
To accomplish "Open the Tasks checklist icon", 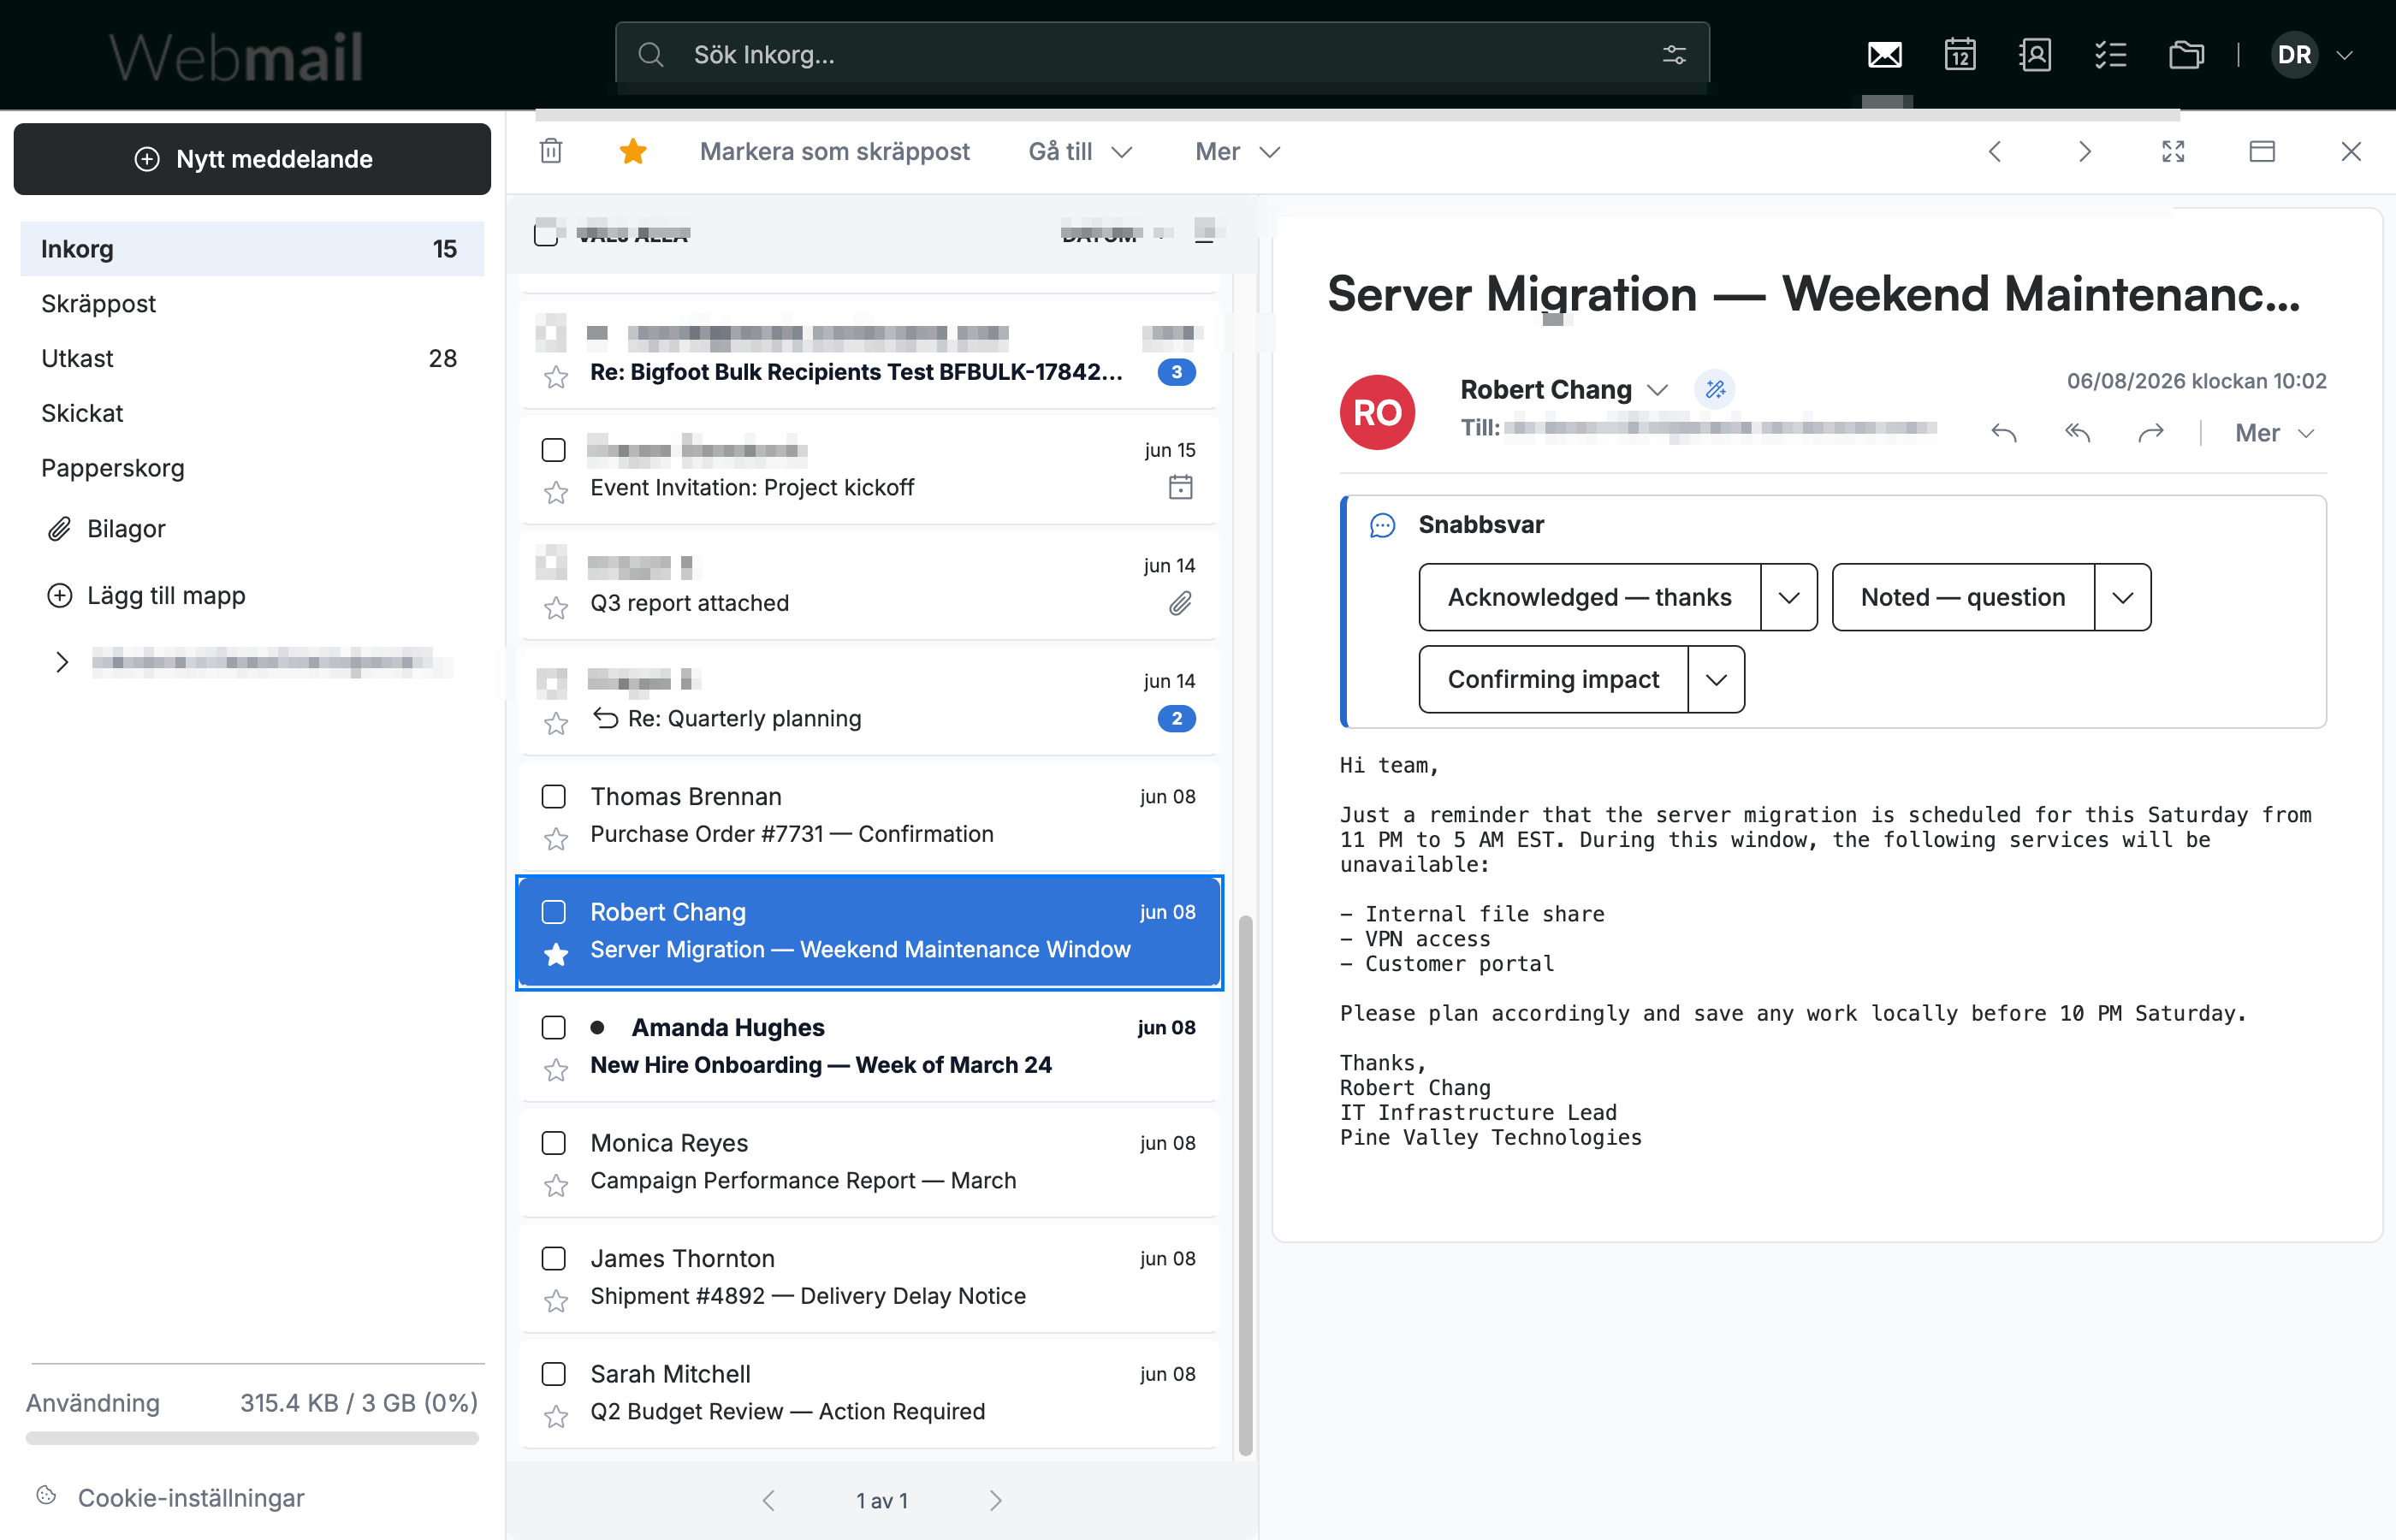I will 2110,55.
